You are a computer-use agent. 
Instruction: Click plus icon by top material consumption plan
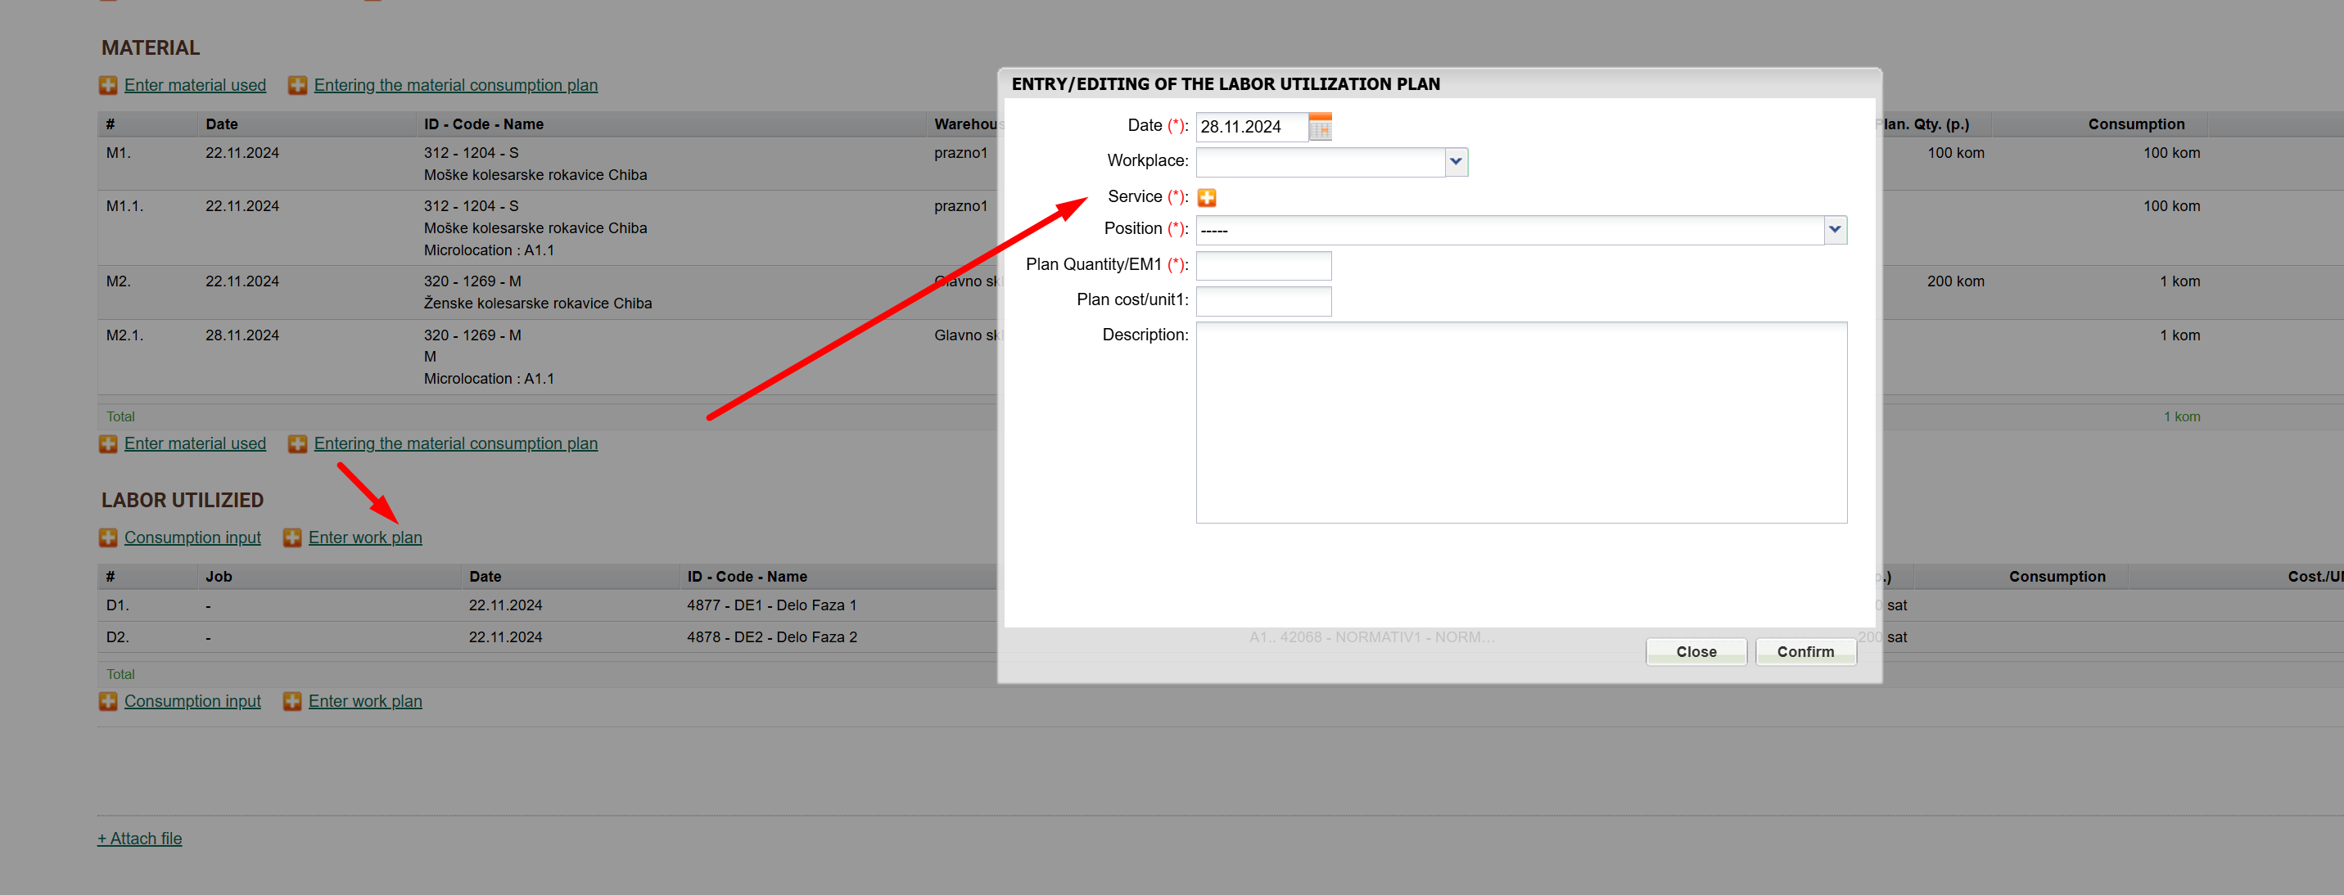(297, 86)
